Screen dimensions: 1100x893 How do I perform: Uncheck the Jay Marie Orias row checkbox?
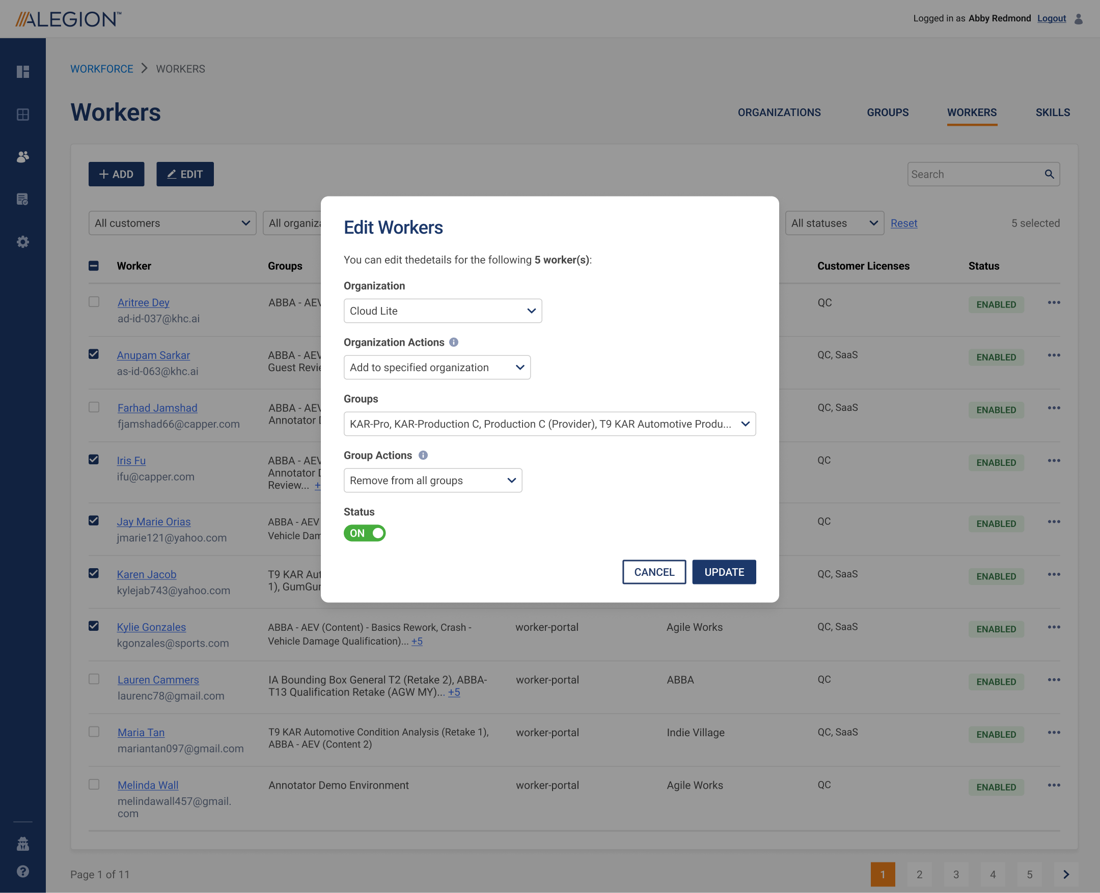[94, 520]
